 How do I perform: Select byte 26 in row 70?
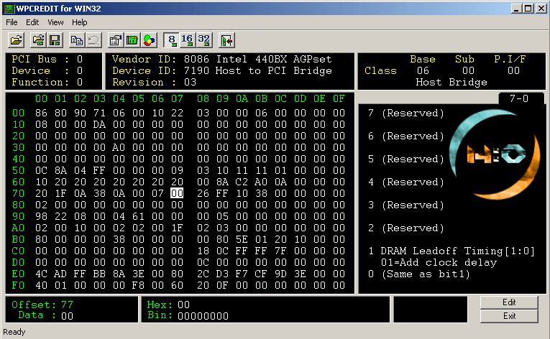click(x=203, y=193)
